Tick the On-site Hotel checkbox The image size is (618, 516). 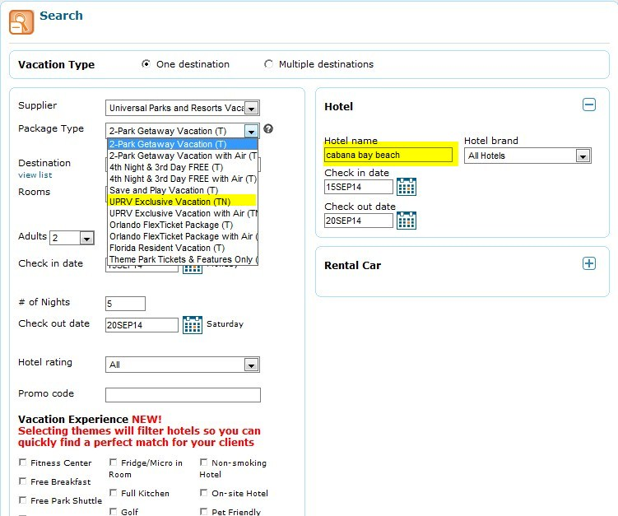pos(204,493)
